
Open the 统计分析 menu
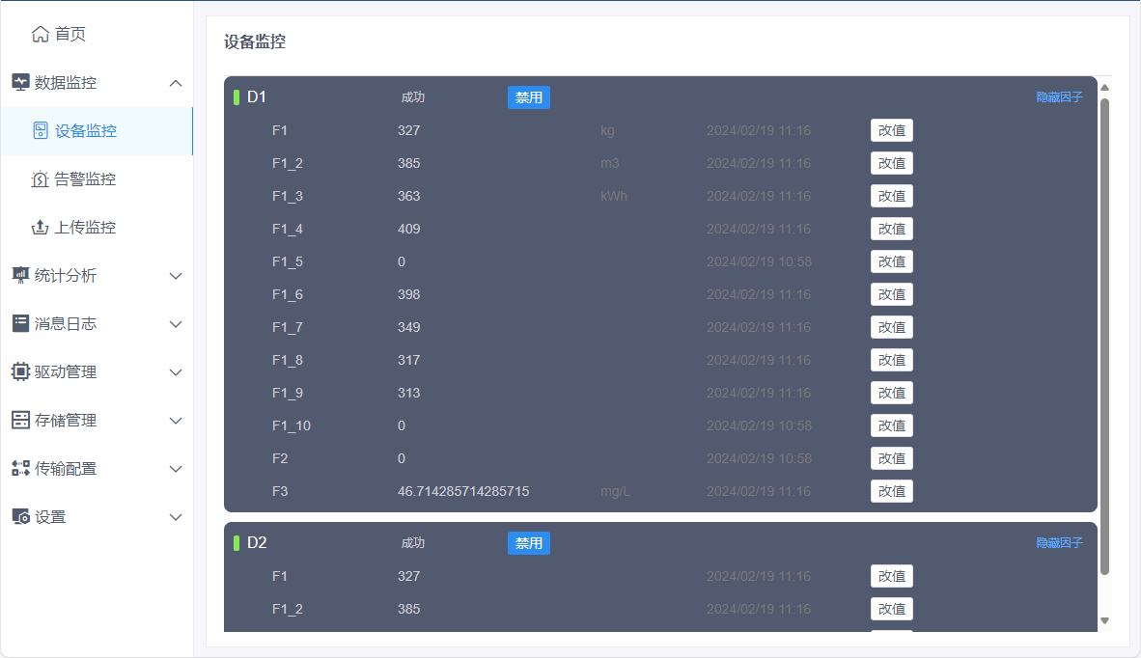97,276
